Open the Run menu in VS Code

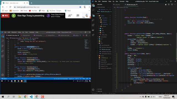(x=117, y=1)
